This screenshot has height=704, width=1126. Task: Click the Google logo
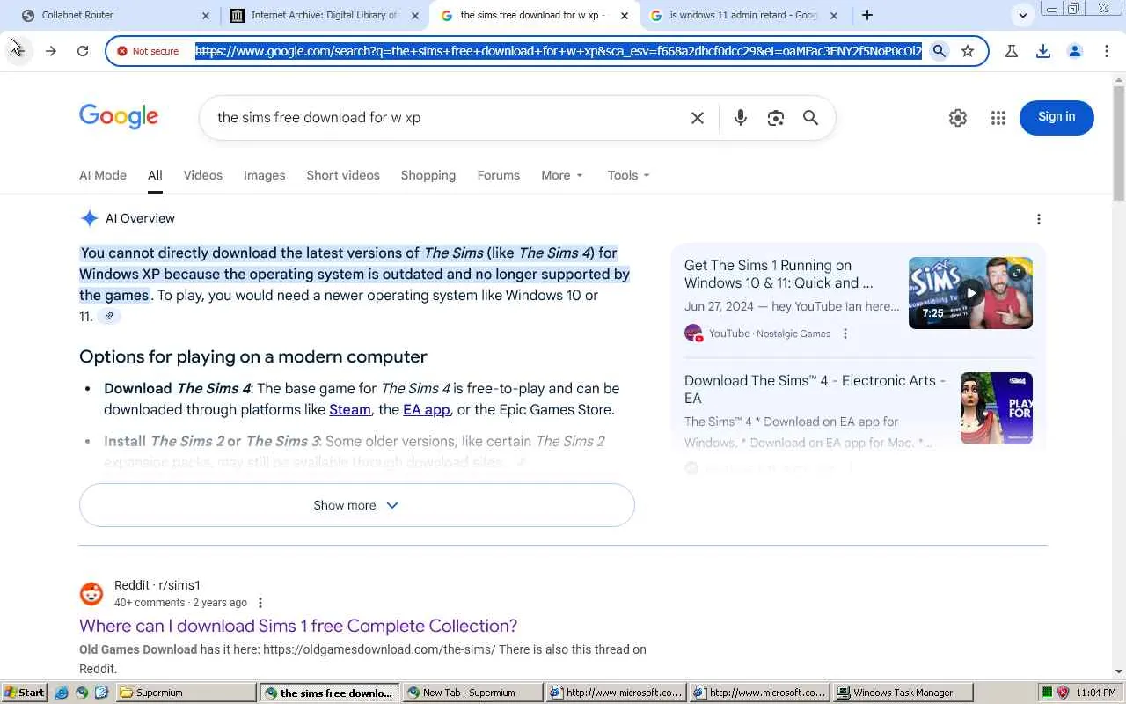click(119, 117)
